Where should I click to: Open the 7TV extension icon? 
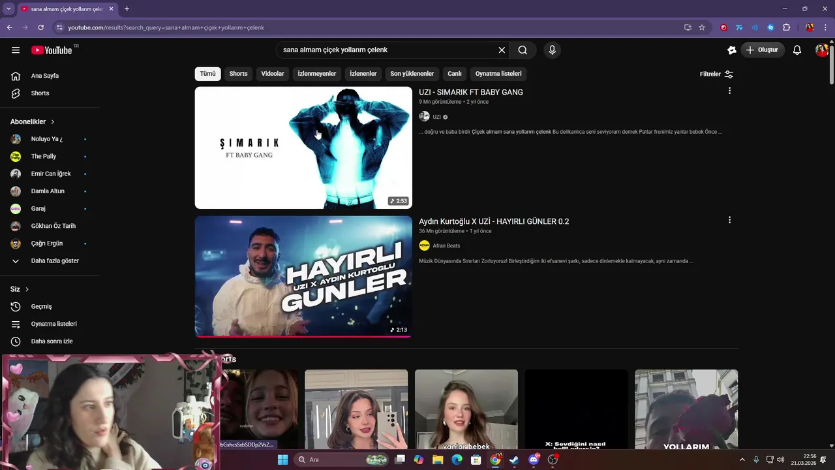click(x=739, y=27)
